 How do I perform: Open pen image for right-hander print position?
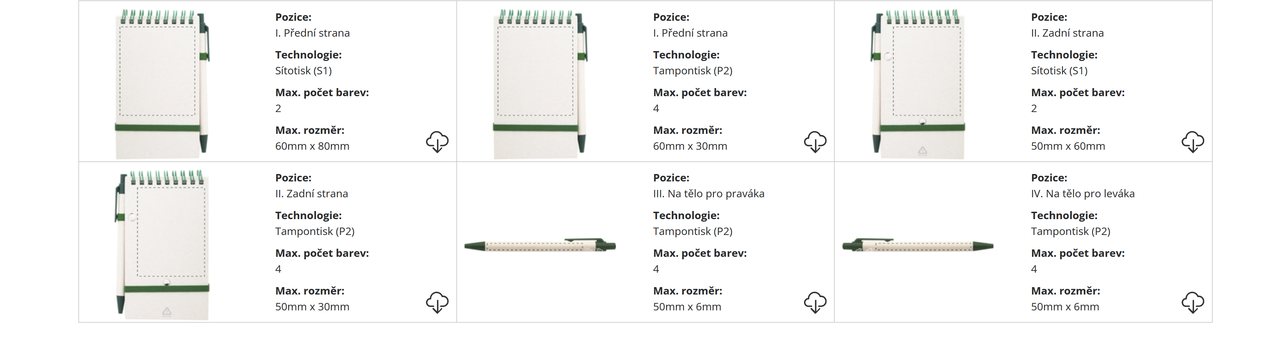coord(540,245)
